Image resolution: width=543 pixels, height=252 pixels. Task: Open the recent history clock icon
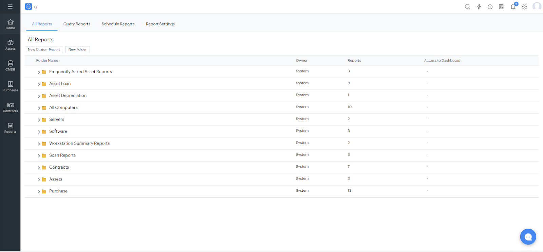point(490,7)
